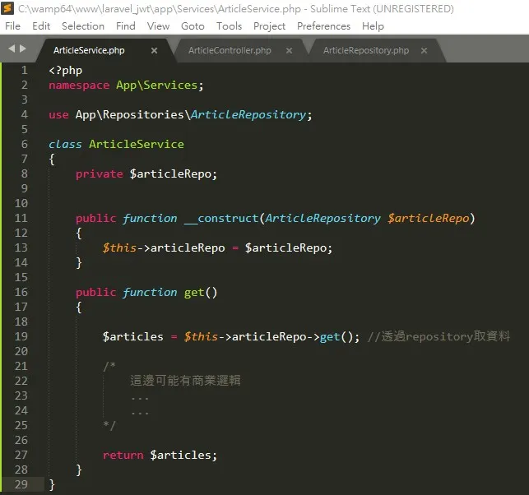Click 'App\Services' on line 2
This screenshot has height=495, width=529.
157,86
